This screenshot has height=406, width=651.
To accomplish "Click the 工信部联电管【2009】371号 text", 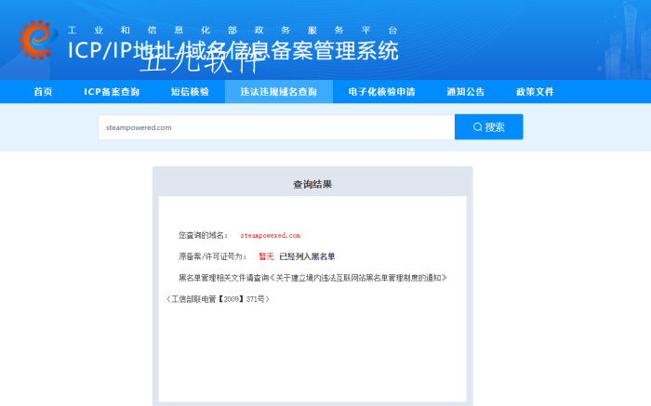I will [218, 299].
